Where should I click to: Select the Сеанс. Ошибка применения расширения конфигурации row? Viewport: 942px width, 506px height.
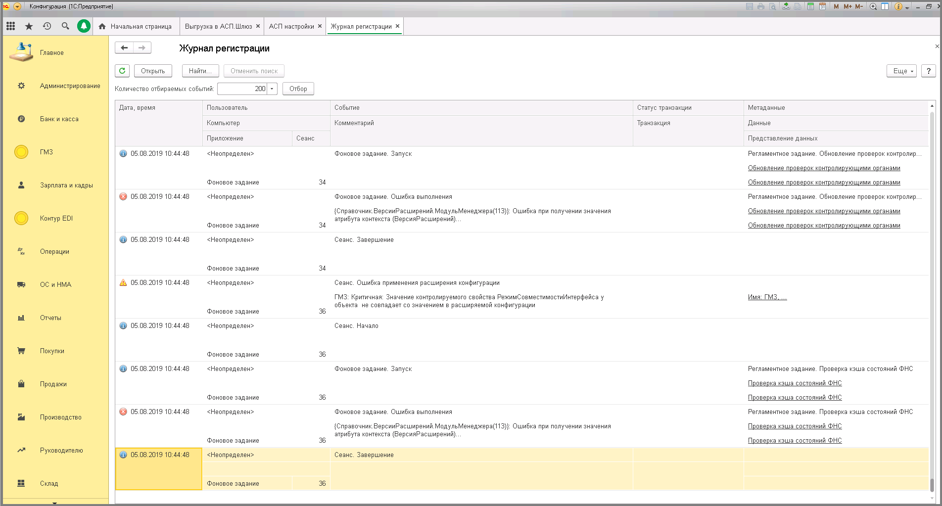522,297
